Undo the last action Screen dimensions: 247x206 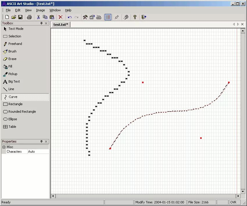coord(69,17)
